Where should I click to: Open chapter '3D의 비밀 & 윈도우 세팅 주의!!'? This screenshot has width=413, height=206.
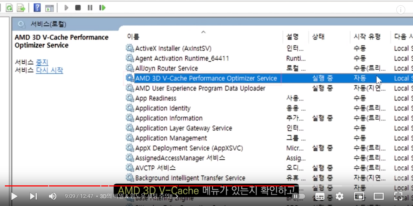pyautogui.click(x=139, y=196)
